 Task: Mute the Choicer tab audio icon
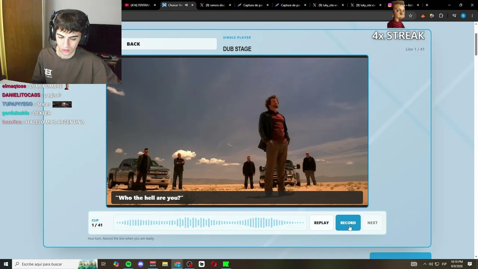point(186,5)
